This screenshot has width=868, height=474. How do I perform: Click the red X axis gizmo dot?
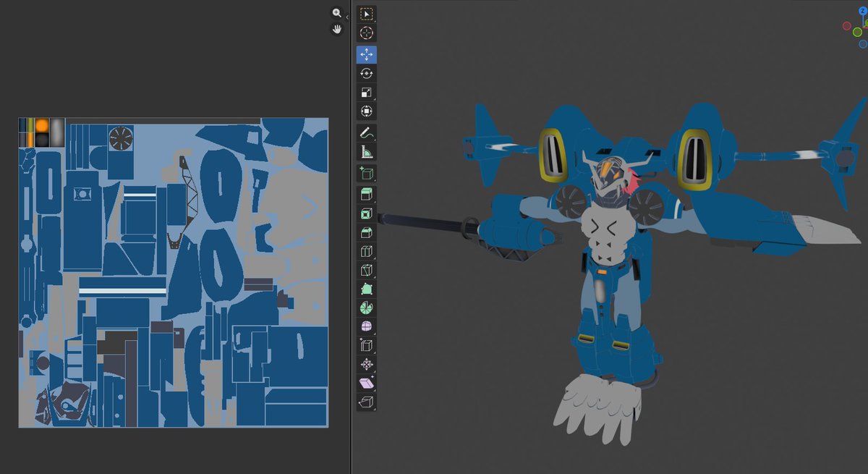click(847, 25)
